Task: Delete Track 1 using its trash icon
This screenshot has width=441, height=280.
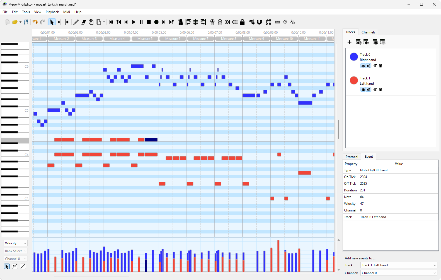Action: [x=381, y=89]
